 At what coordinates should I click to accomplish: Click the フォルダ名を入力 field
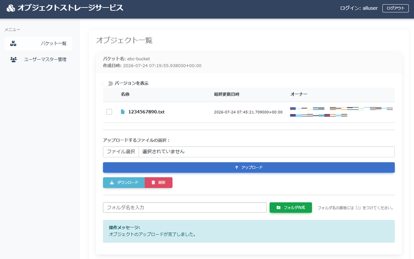click(x=185, y=208)
